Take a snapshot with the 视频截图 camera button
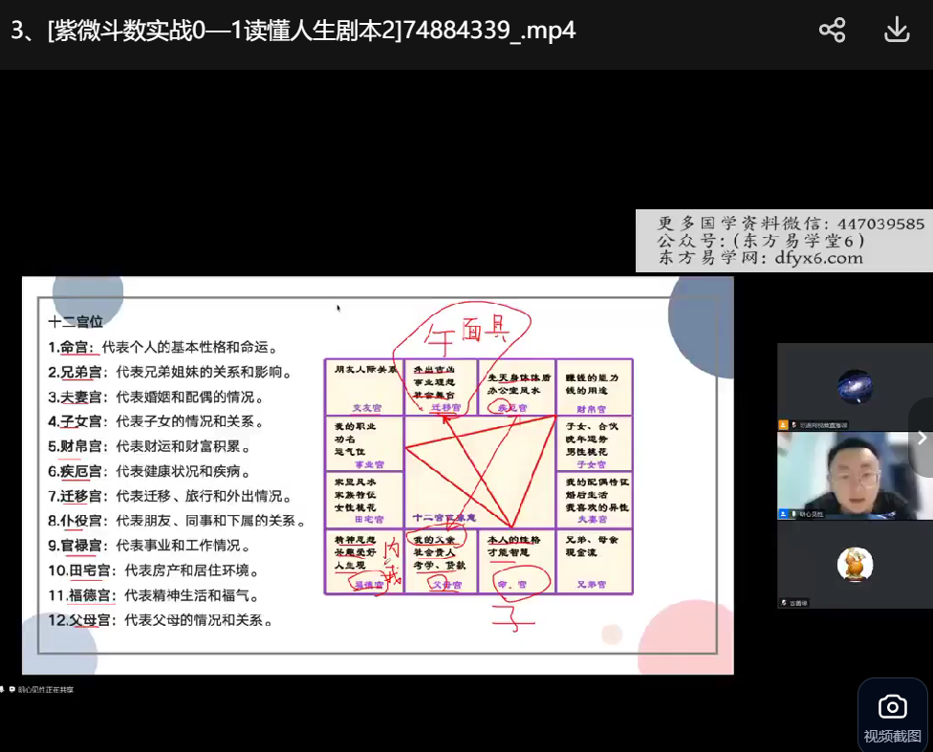Screen dimensions: 933x752 point(892,716)
